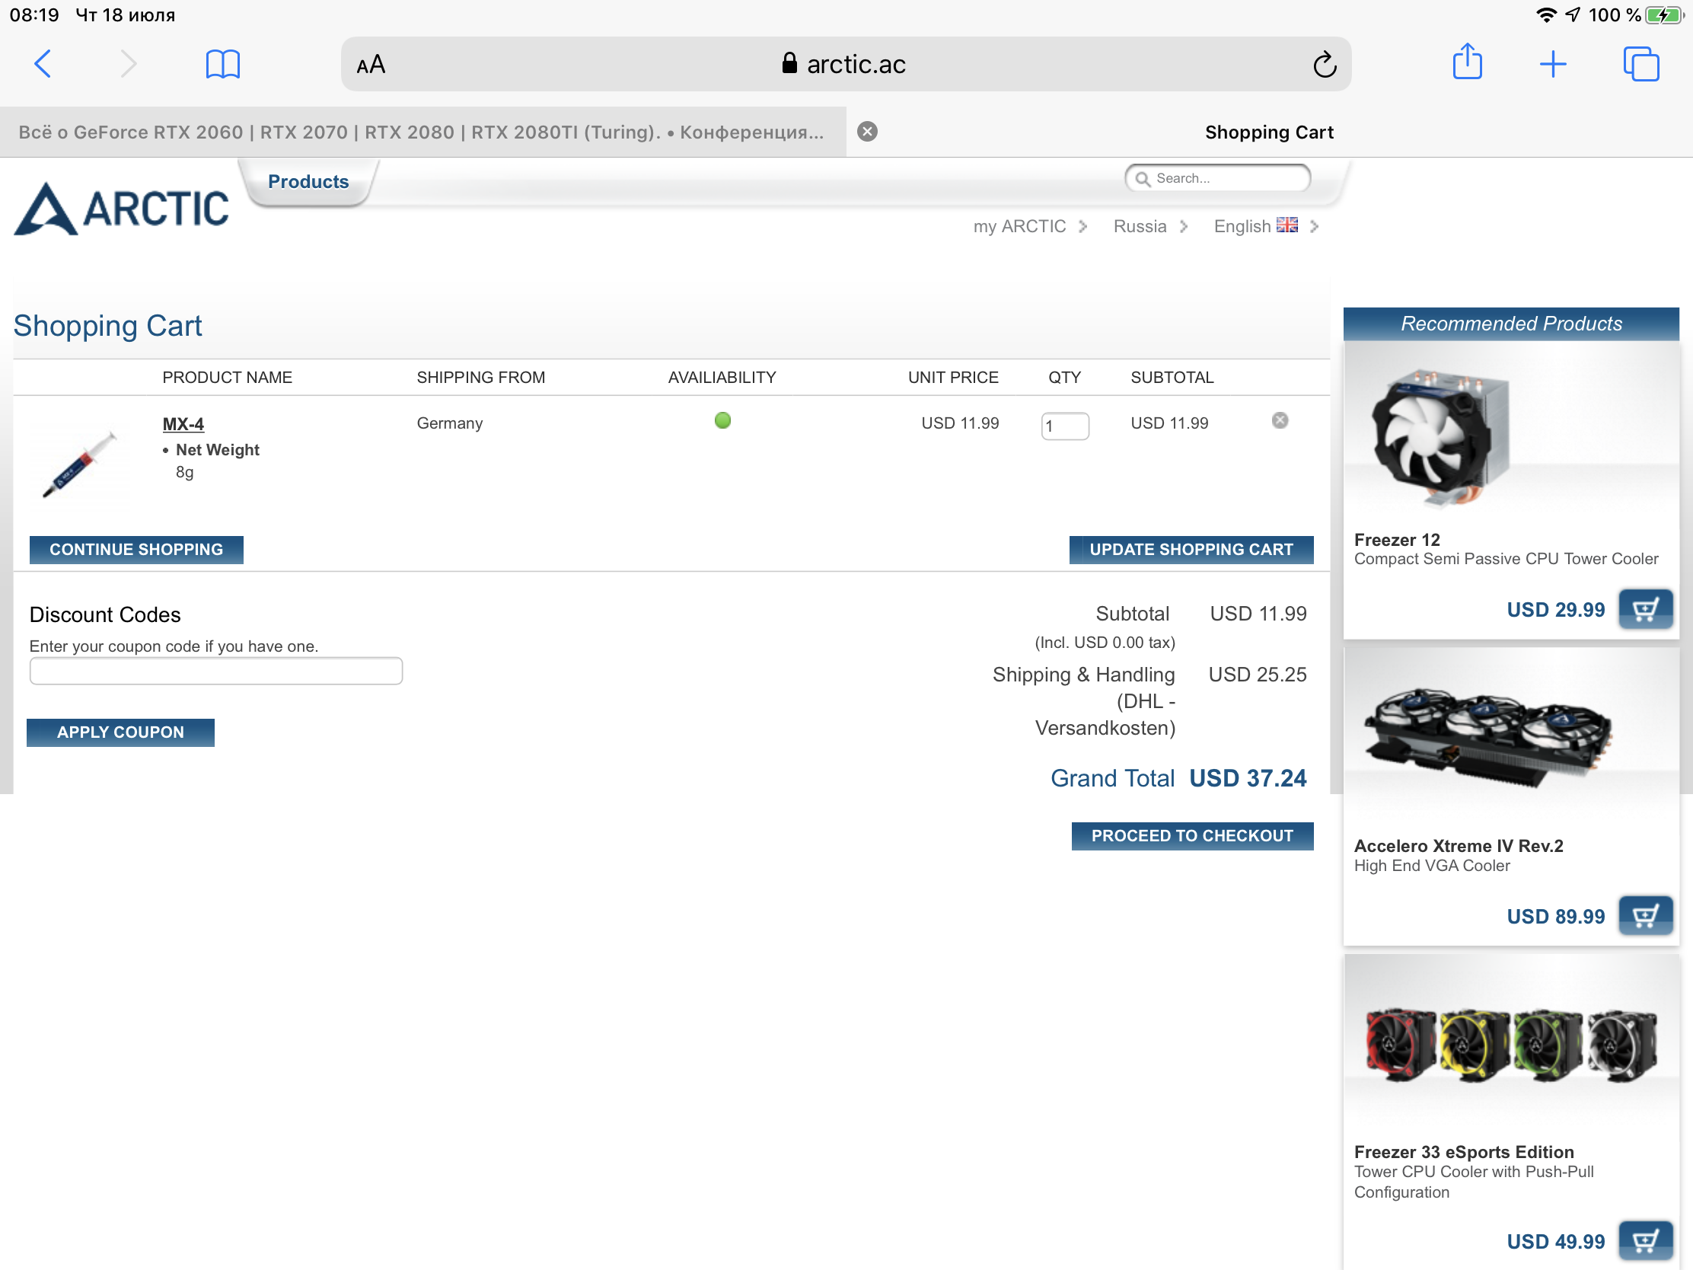Open a new tab with plus icon
The width and height of the screenshot is (1693, 1270).
pos(1552,64)
